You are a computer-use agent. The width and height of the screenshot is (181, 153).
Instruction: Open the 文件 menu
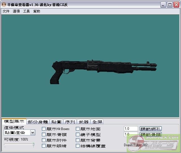(6, 11)
